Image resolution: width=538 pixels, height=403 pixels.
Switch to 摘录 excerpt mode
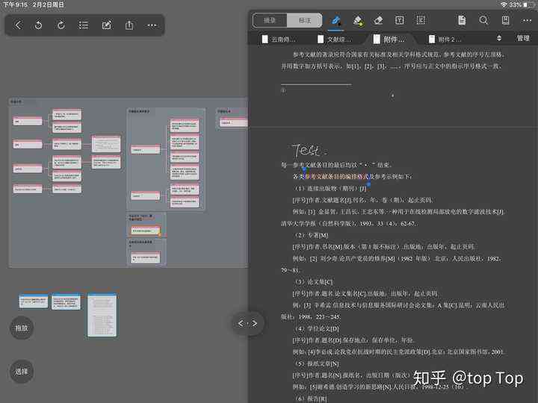pyautogui.click(x=270, y=20)
